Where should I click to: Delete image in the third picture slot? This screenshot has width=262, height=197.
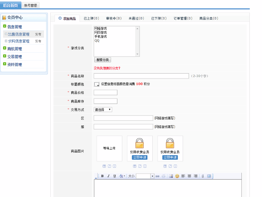[175, 166]
